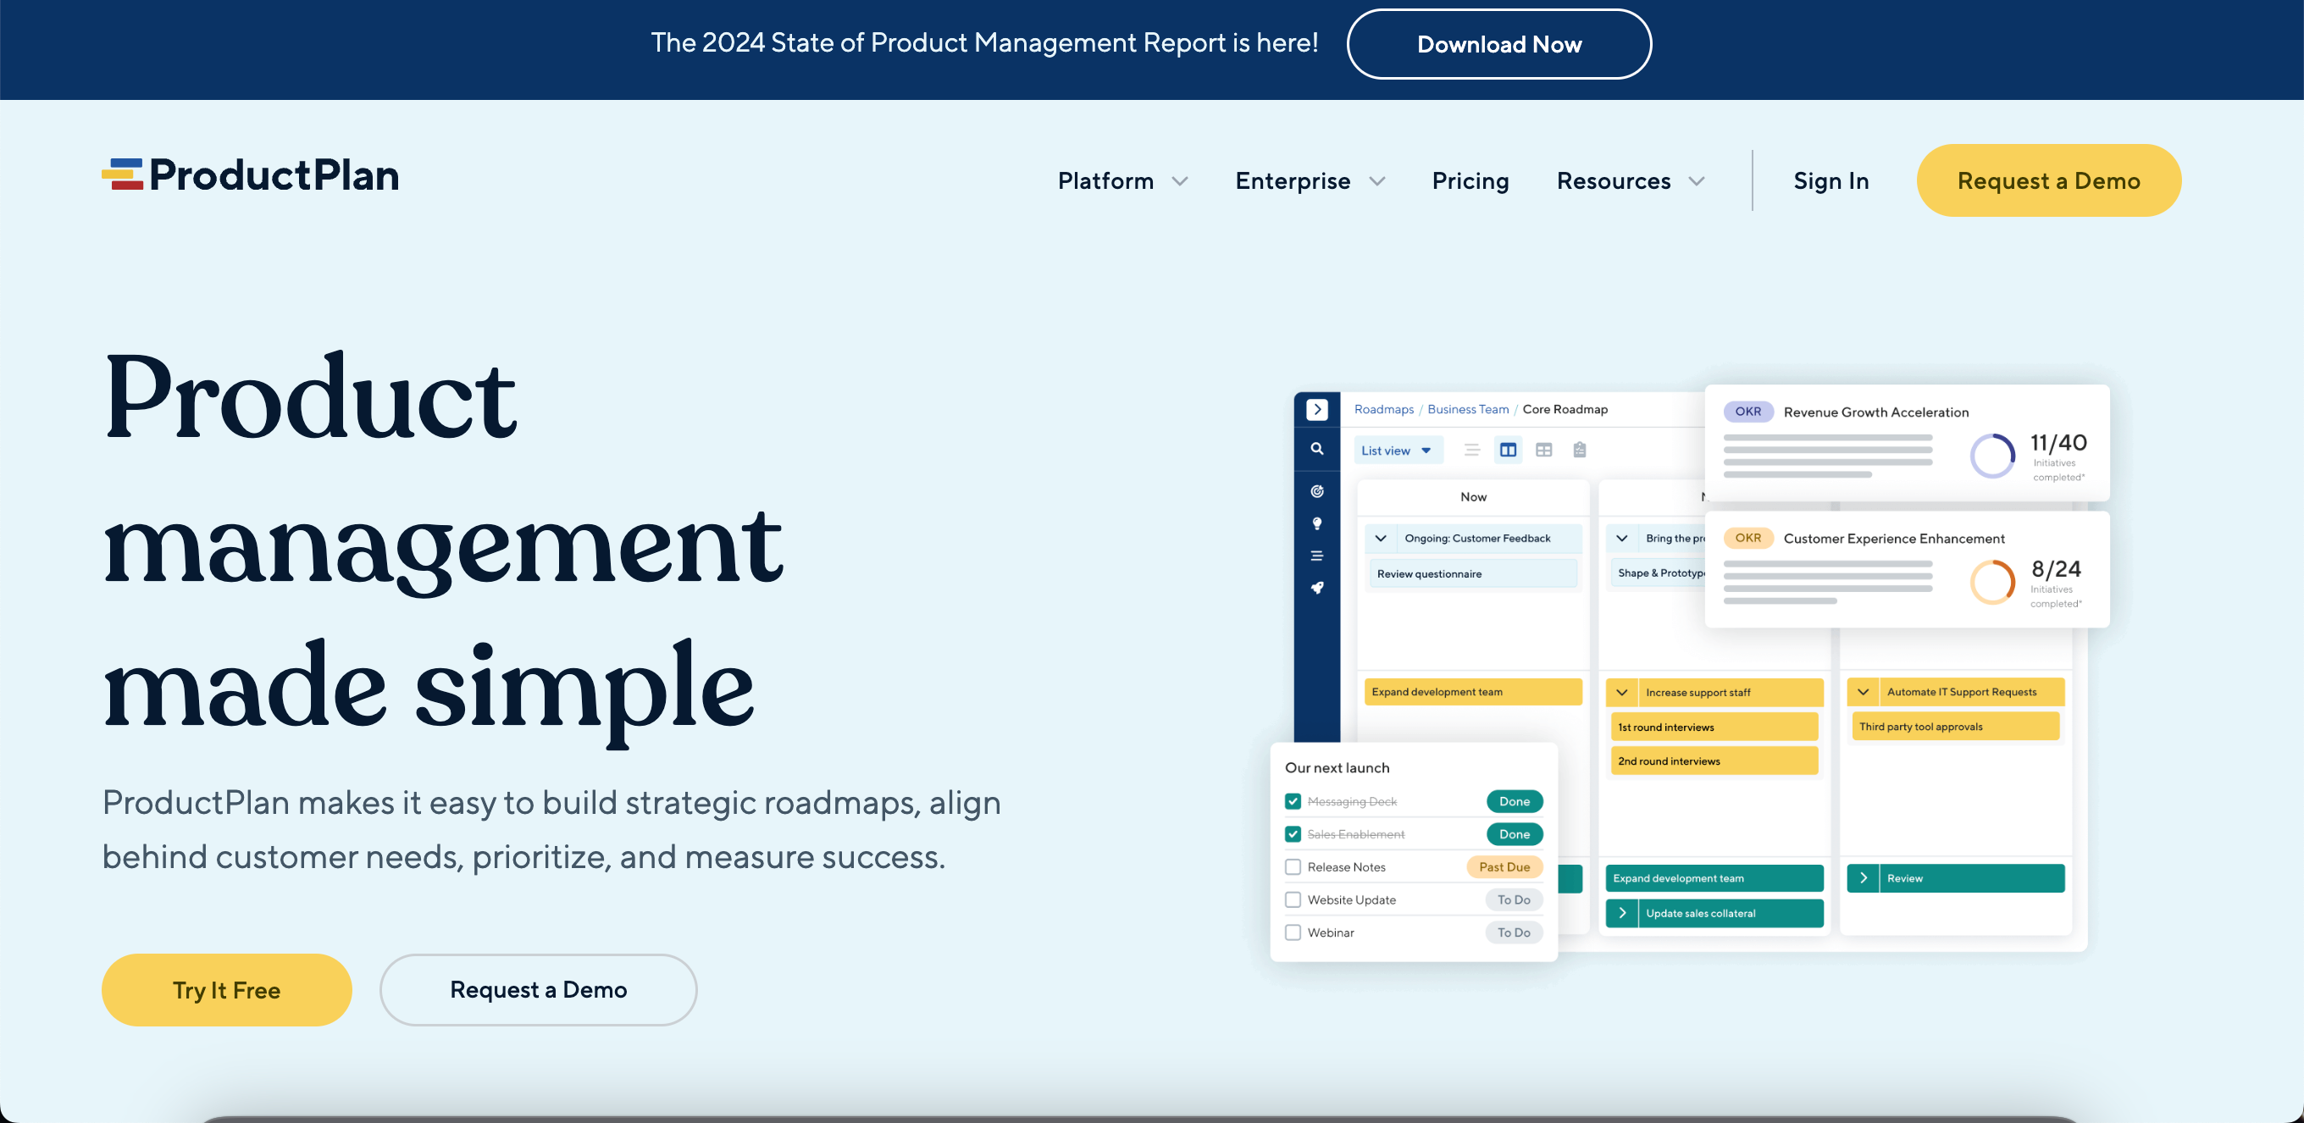Click the Try It Free button
This screenshot has height=1123, width=2304.
point(226,990)
